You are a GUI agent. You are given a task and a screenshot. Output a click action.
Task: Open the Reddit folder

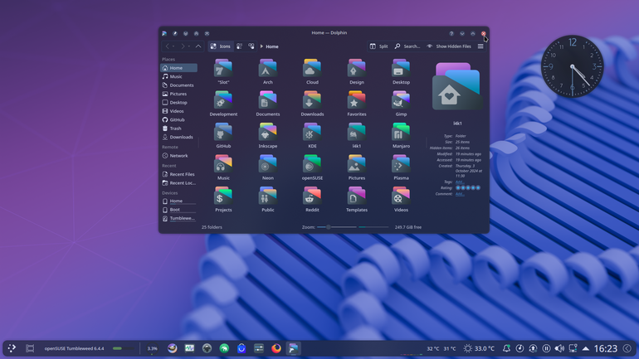tap(312, 200)
